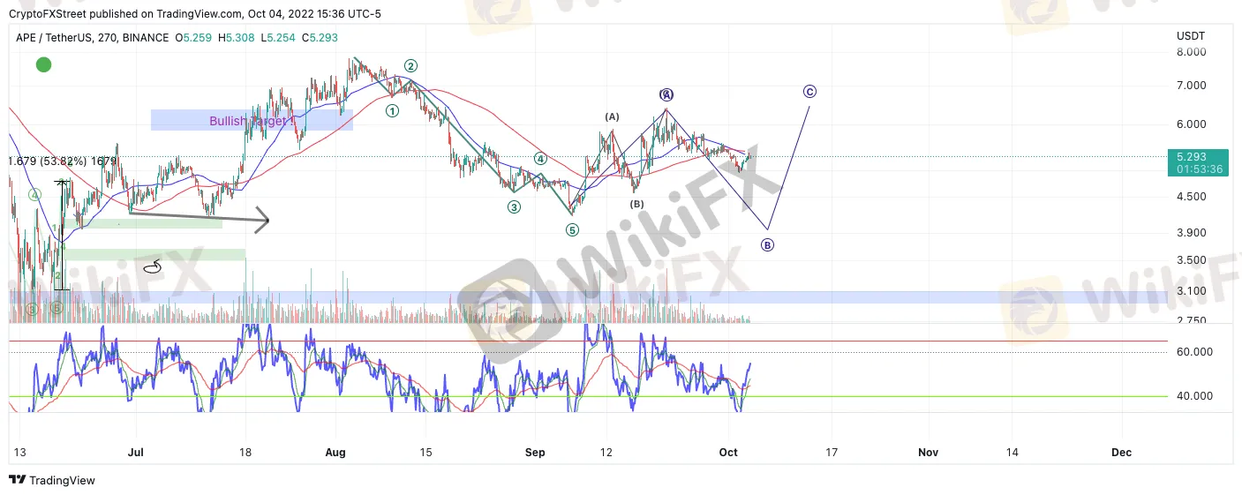Click the 4.500 price axis label
1242x495 pixels.
pos(1190,197)
